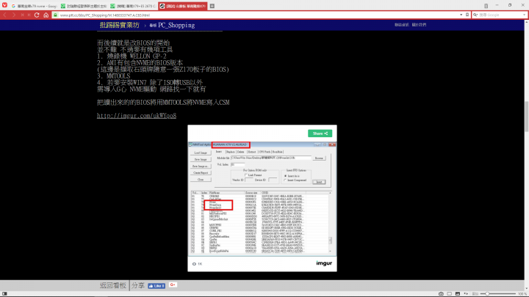Click the page vertical scrollbar thumb
This screenshot has width=529, height=297.
tap(526, 116)
